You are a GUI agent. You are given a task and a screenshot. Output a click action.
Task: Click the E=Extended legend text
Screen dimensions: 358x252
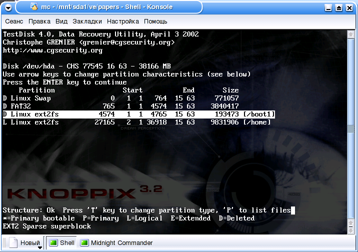[190, 218]
